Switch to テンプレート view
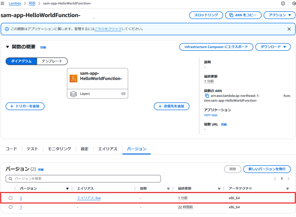 52,61
